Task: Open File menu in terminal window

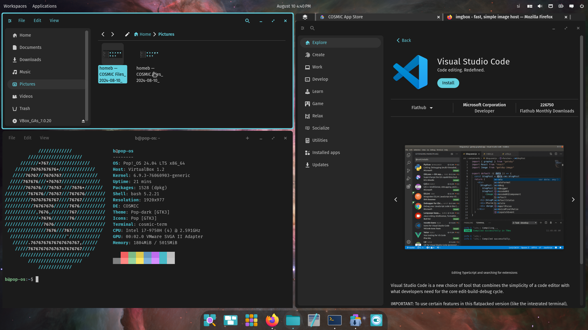Action: click(12, 138)
